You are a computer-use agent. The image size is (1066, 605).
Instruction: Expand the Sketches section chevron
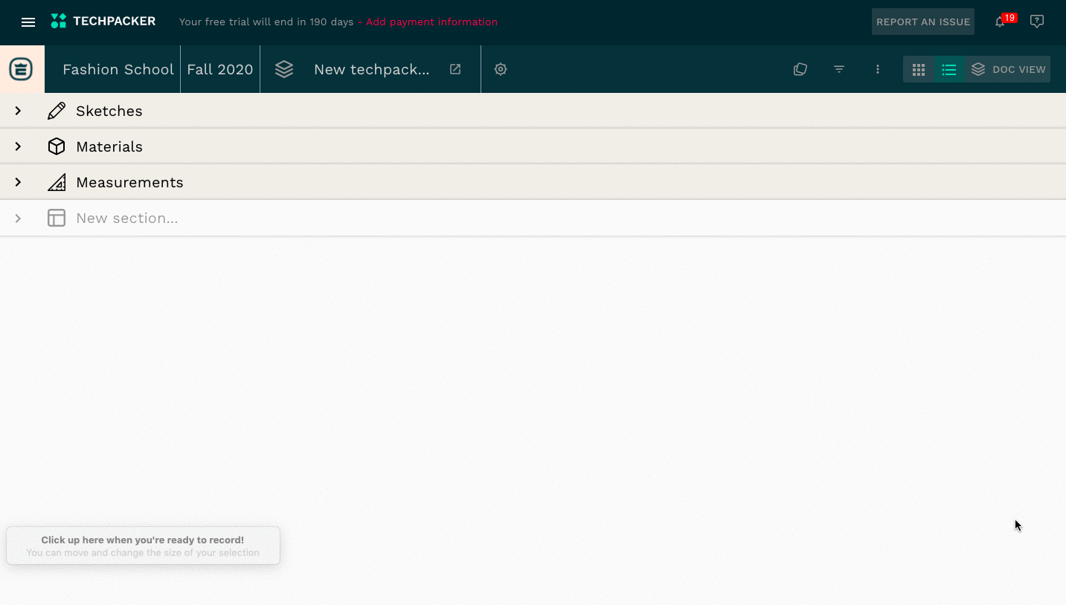coord(18,111)
